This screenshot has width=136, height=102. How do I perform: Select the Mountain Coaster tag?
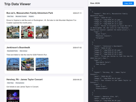21,16
